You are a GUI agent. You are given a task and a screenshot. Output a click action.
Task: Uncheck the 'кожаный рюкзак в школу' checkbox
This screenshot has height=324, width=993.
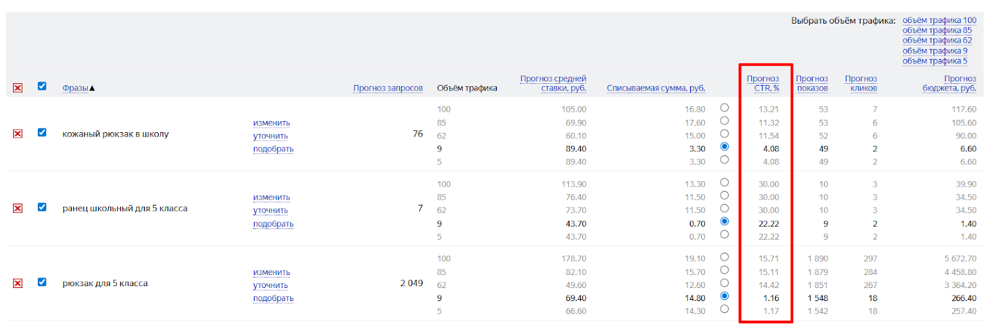click(42, 132)
